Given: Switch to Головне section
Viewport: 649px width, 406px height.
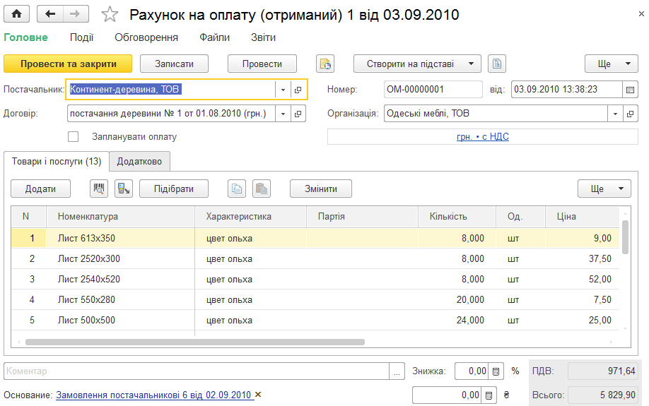Looking at the screenshot, I should click(25, 37).
